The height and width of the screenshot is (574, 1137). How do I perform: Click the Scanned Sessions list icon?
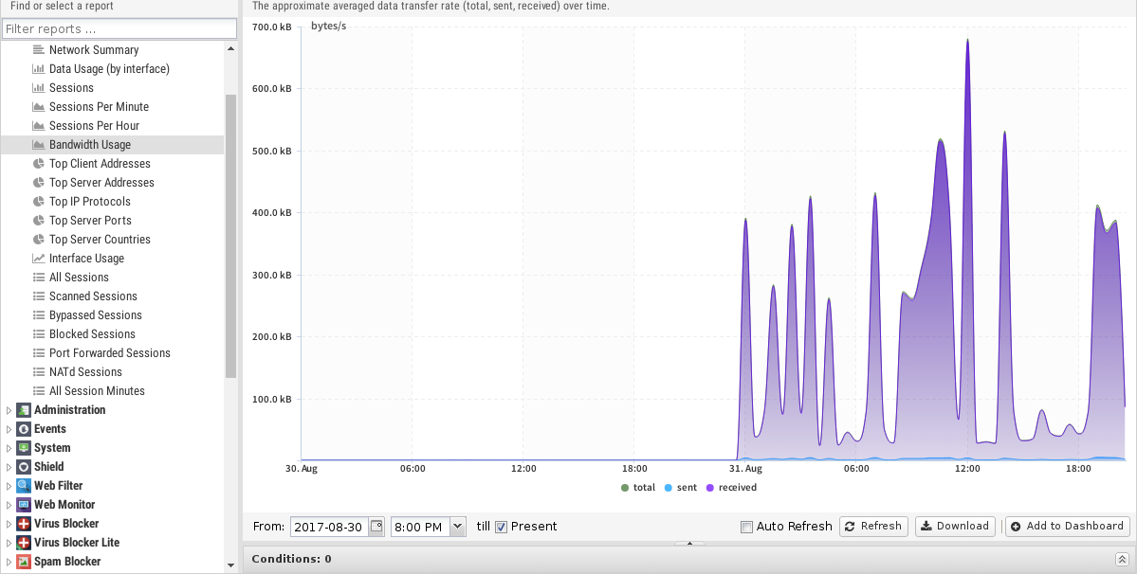coord(39,296)
